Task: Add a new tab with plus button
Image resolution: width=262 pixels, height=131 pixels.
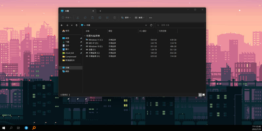Action: (x=100, y=11)
